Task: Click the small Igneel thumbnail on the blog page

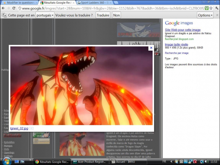Action: tap(82, 144)
